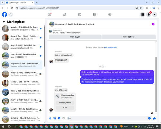This screenshot has width=161, height=129.
Task: Reload the page with the refresh icon
Action: pos(12,8)
